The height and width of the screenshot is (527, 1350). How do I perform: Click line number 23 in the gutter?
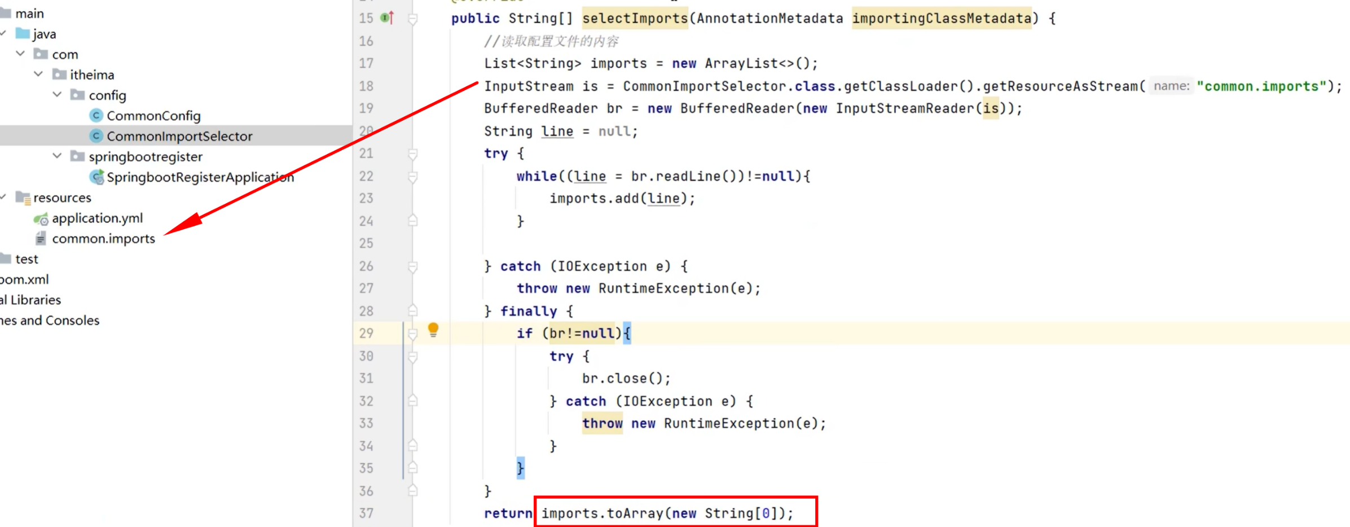click(366, 199)
